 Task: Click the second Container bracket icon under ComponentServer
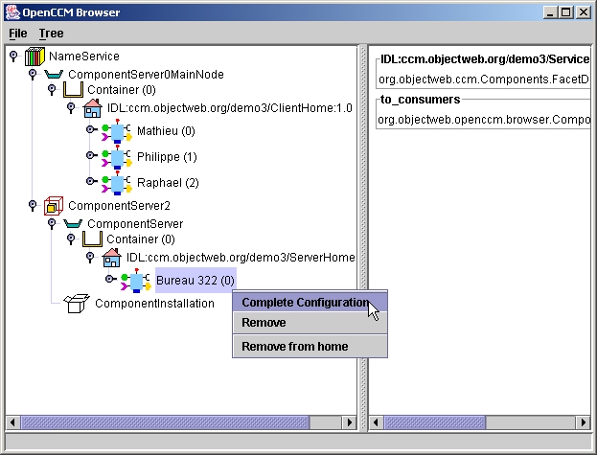tap(92, 239)
